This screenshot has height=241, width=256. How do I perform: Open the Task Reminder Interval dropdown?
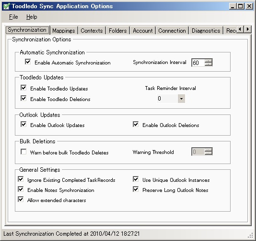click(x=181, y=99)
